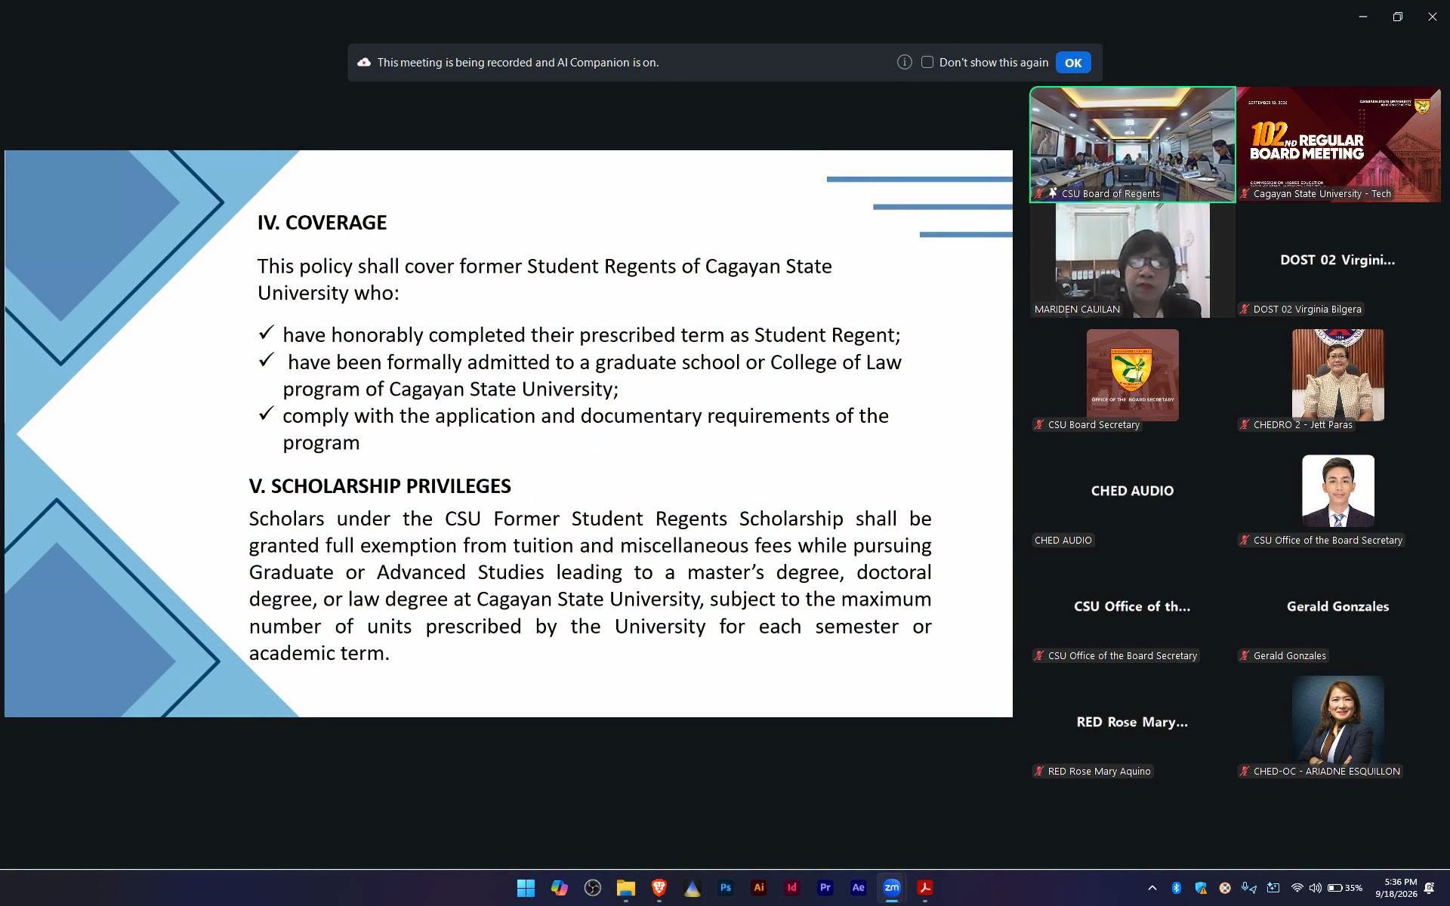
Task: Open Copilot from the taskbar
Action: (559, 888)
